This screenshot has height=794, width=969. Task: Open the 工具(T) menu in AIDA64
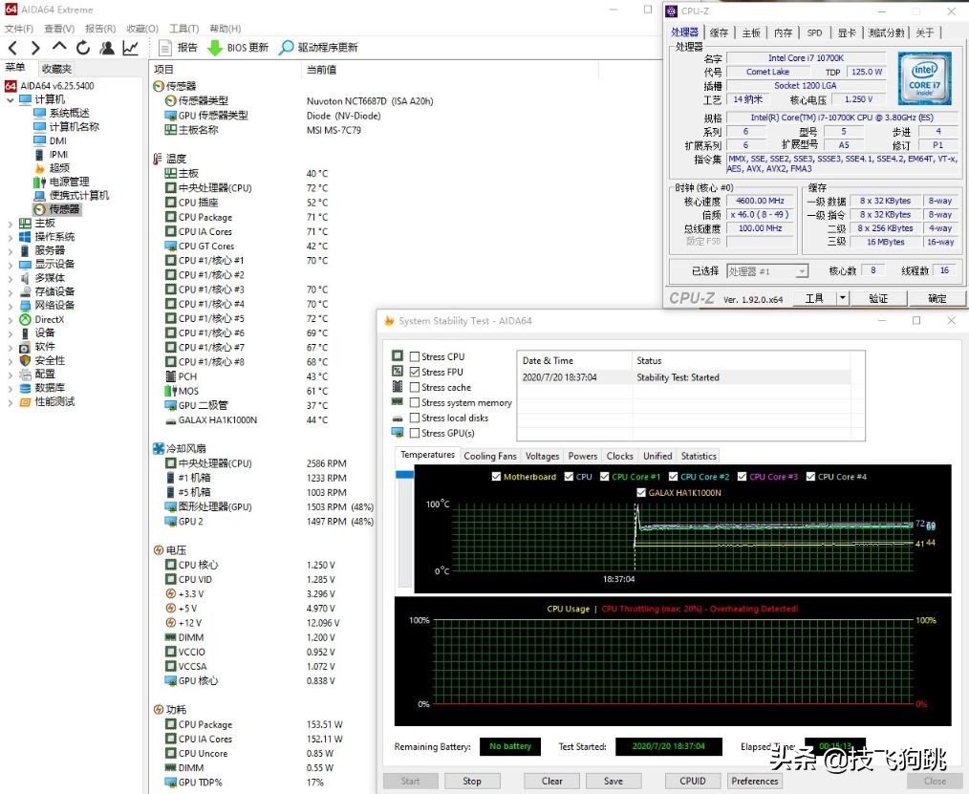point(183,29)
